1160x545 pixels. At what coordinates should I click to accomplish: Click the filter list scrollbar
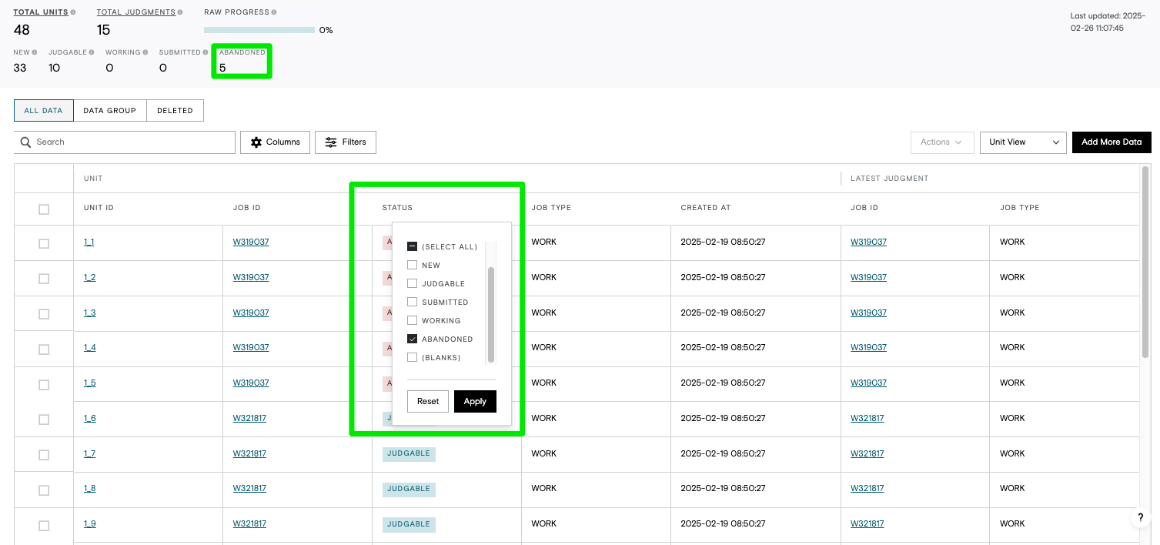[491, 314]
